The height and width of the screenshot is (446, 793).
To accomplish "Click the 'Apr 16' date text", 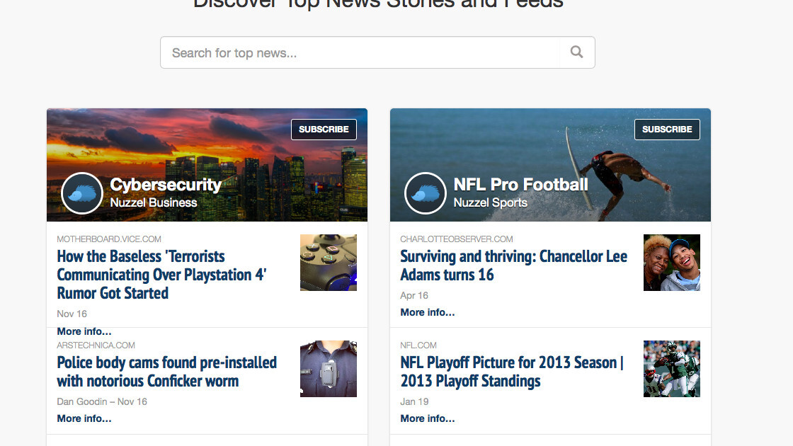I will 414,295.
